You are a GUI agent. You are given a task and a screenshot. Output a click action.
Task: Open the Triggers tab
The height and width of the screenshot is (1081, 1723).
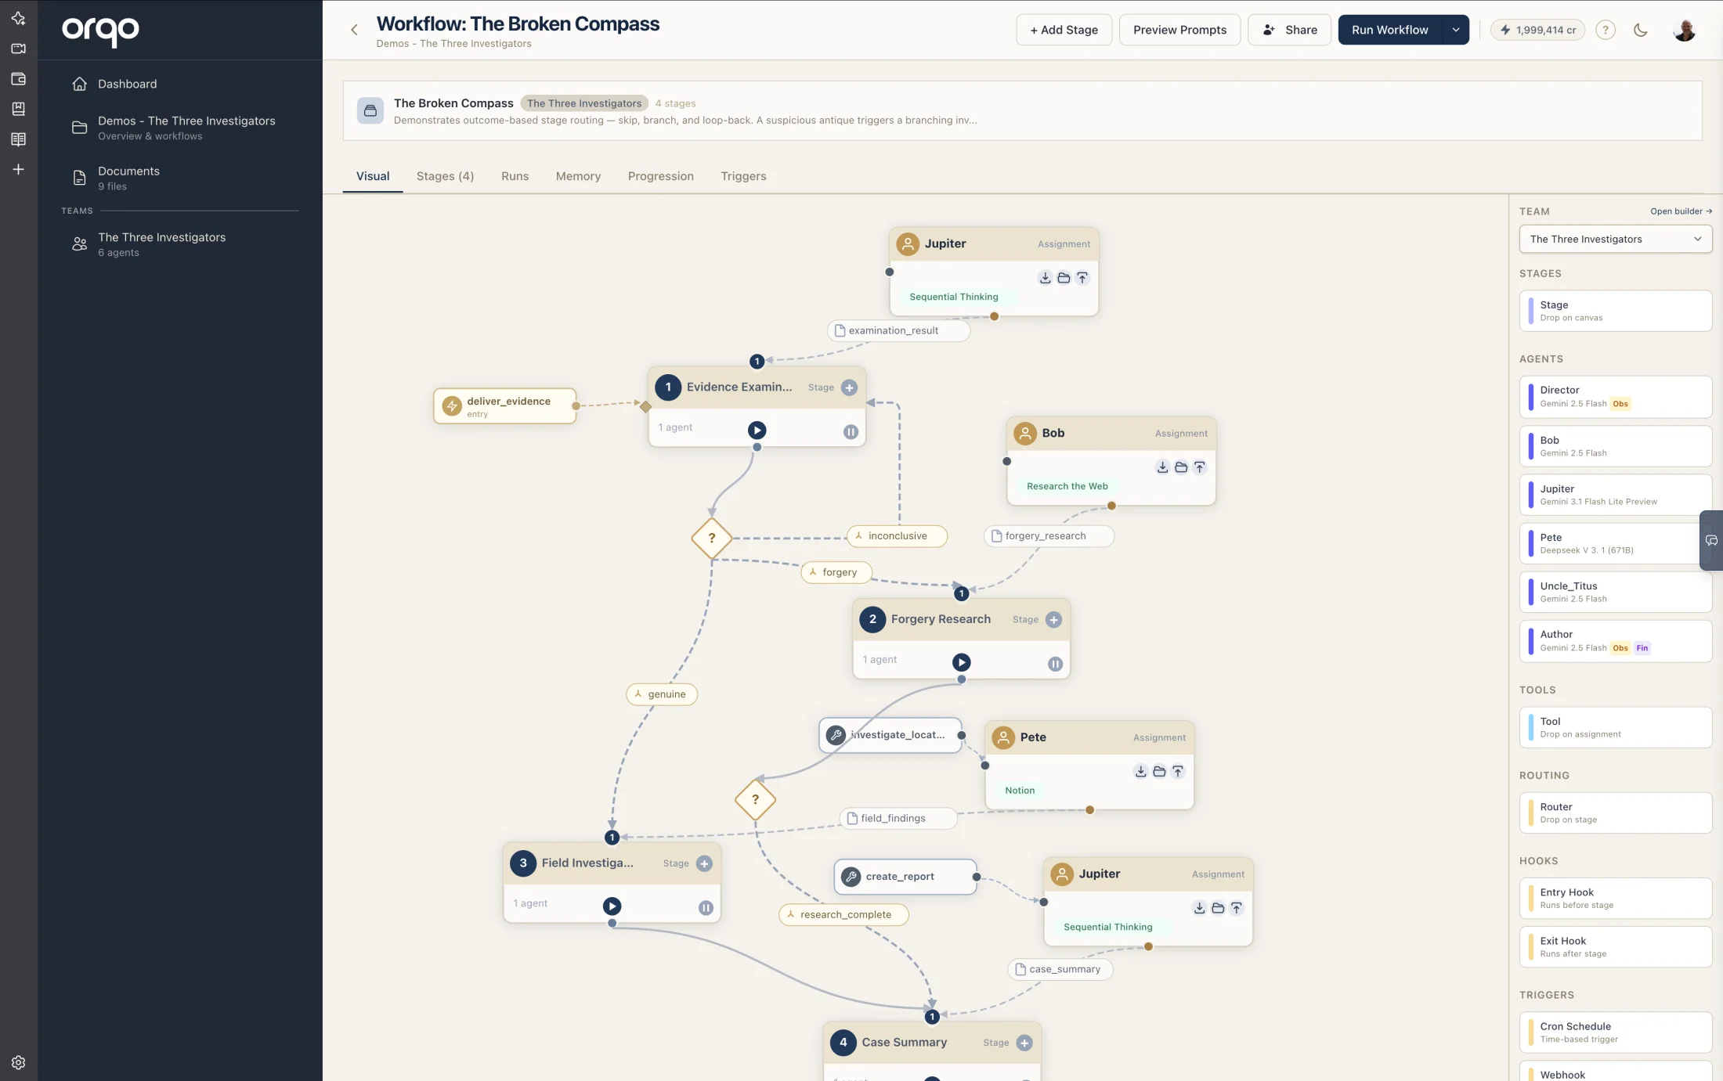(743, 176)
